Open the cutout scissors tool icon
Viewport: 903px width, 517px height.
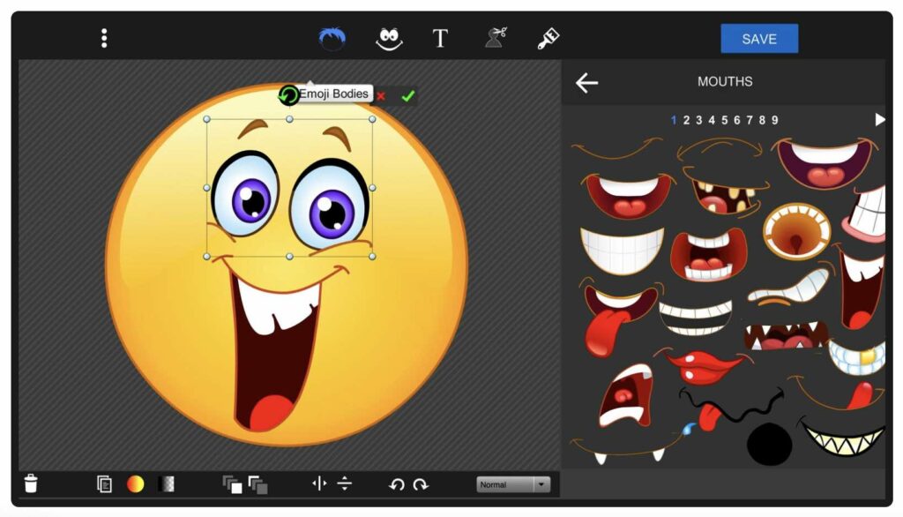[x=496, y=38]
